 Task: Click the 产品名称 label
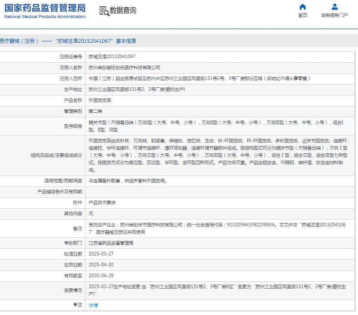tap(73, 100)
